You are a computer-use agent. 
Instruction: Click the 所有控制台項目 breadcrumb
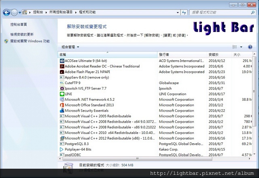(61, 12)
